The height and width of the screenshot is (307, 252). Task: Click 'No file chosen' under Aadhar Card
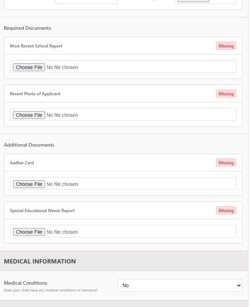pos(62,184)
